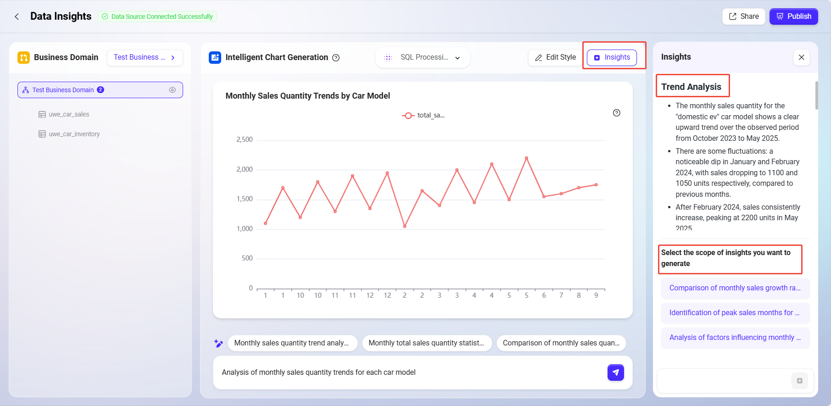The height and width of the screenshot is (406, 831).
Task: Open the SQL Processing dropdown
Action: click(423, 58)
